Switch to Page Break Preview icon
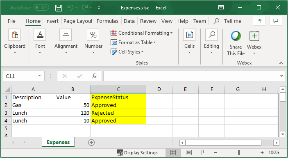Image resolution: width=288 pixels, height=158 pixels. coord(204,153)
